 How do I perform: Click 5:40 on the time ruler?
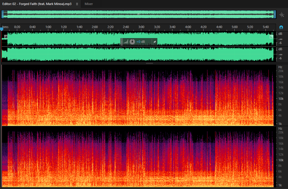click(x=266, y=27)
